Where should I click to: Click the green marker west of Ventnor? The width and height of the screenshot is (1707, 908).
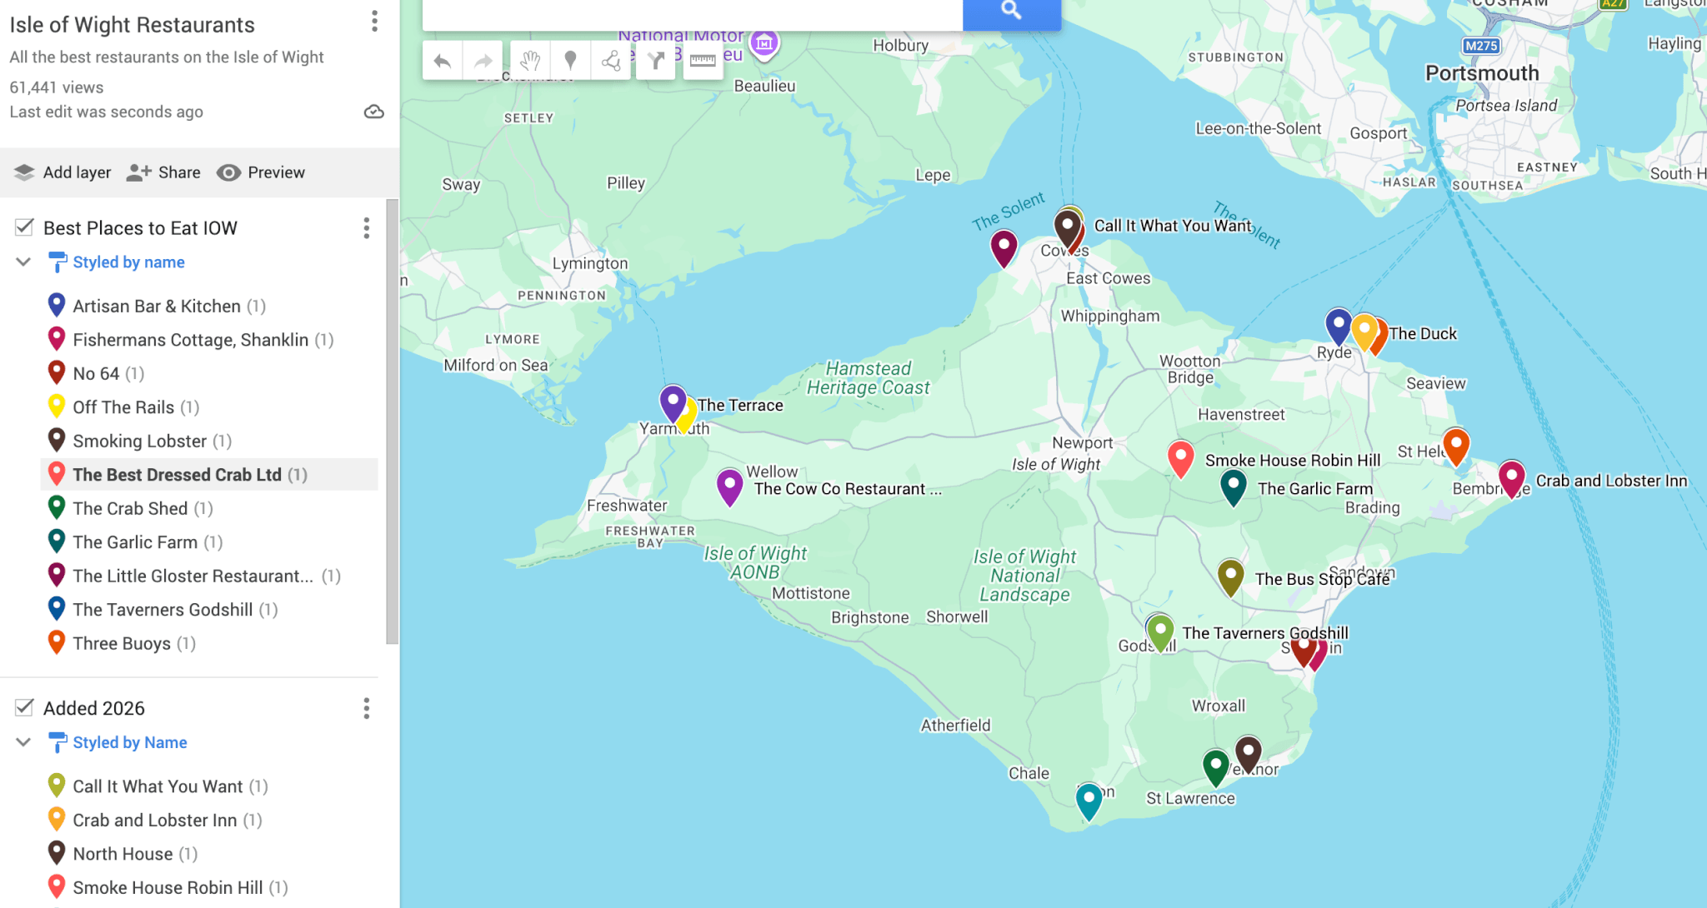[1216, 766]
